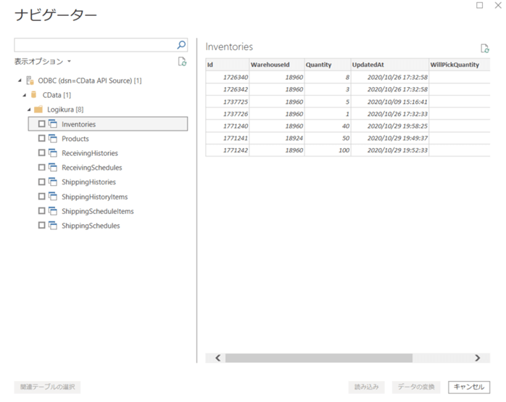
Task: Click the ShippingScheduleItems table icon
Action: [53, 211]
